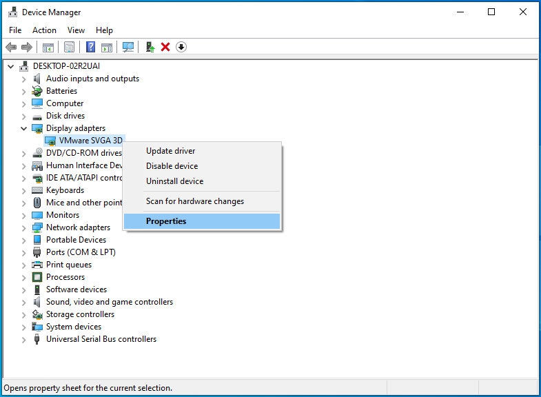
Task: Select Scan for hardware changes menu entry
Action: coord(202,201)
